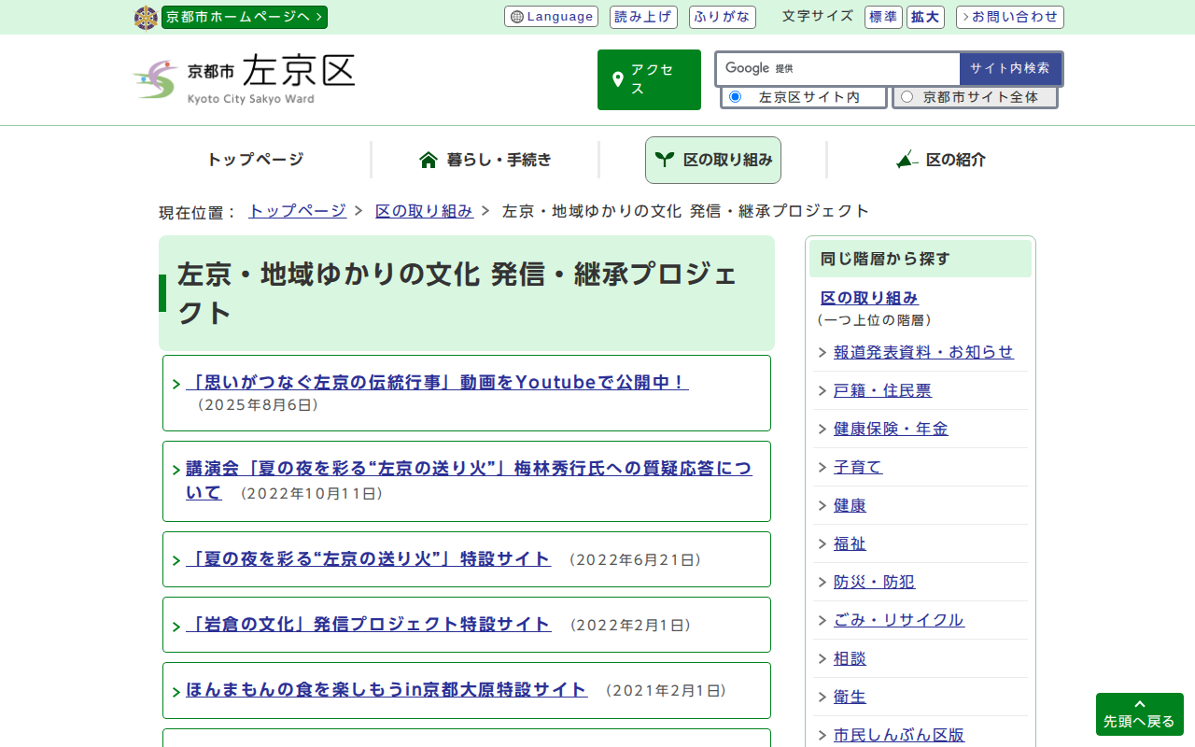Go to the トップページ navigation tab
This screenshot has width=1195, height=747.
255,160
